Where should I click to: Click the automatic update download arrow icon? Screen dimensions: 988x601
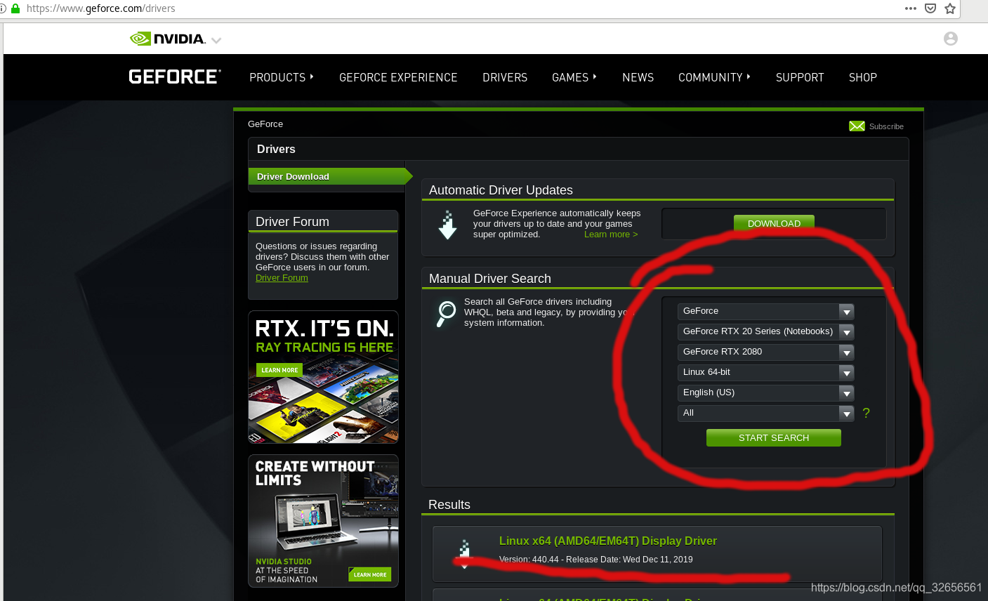point(447,225)
